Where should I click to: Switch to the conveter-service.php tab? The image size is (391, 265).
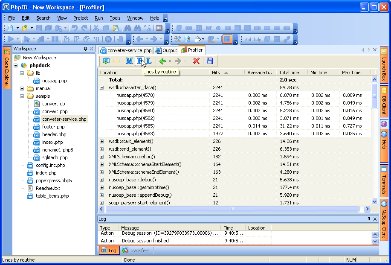pos(126,50)
